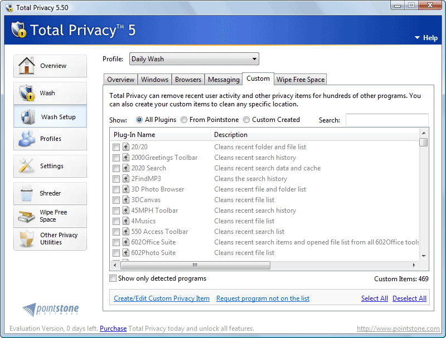The image size is (446, 338).
Task: Enable Show only detected programs
Action: 113,278
